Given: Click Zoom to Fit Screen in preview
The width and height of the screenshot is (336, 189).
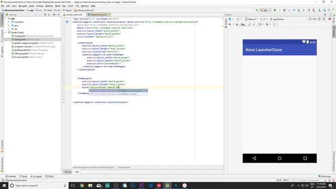Looking at the screenshot, I should click(324, 19).
